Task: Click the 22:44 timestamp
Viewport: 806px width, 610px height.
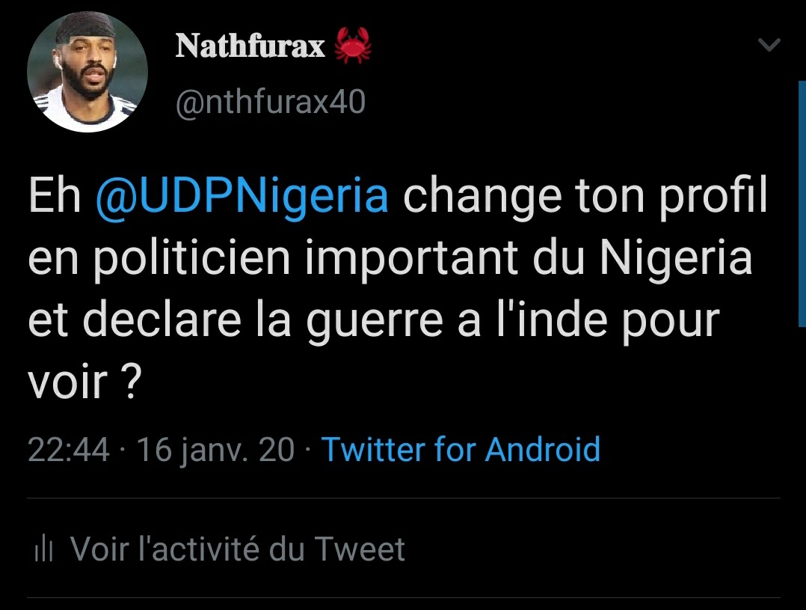Action: point(68,450)
